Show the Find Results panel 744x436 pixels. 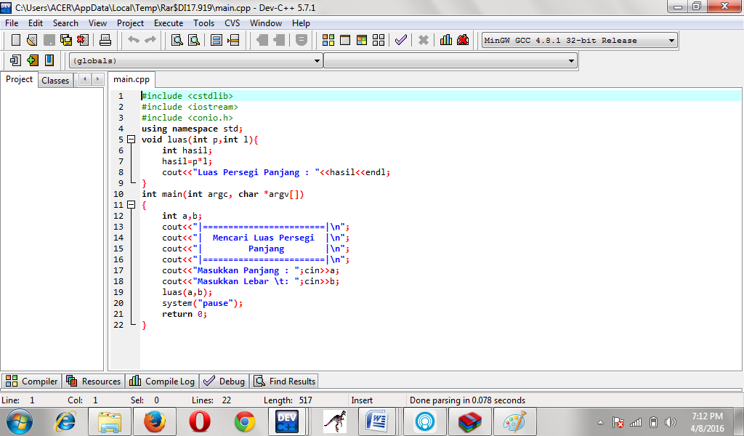coord(284,380)
